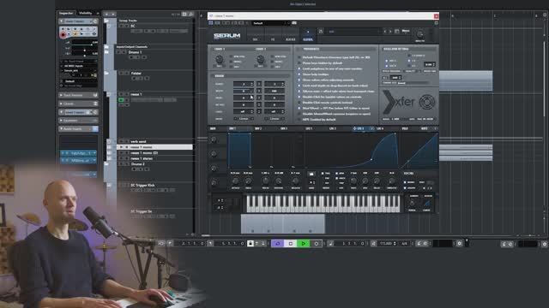The height and width of the screenshot is (308, 549).
Task: Toggle 'Show help tooltips' preference
Action: [x=299, y=74]
